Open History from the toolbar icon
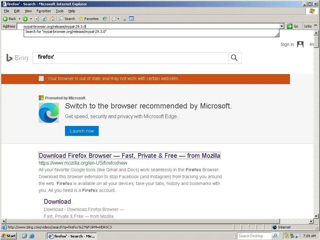 pos(105,19)
